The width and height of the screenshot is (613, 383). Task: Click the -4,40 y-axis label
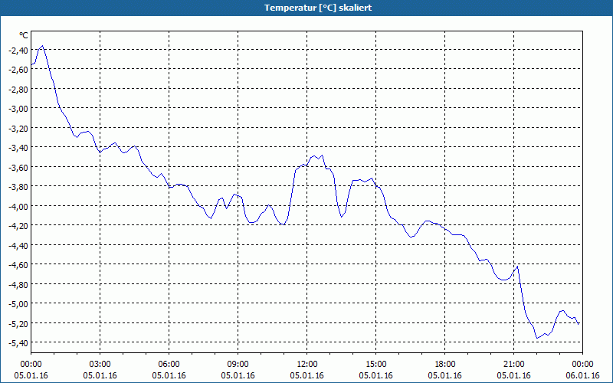coord(18,245)
